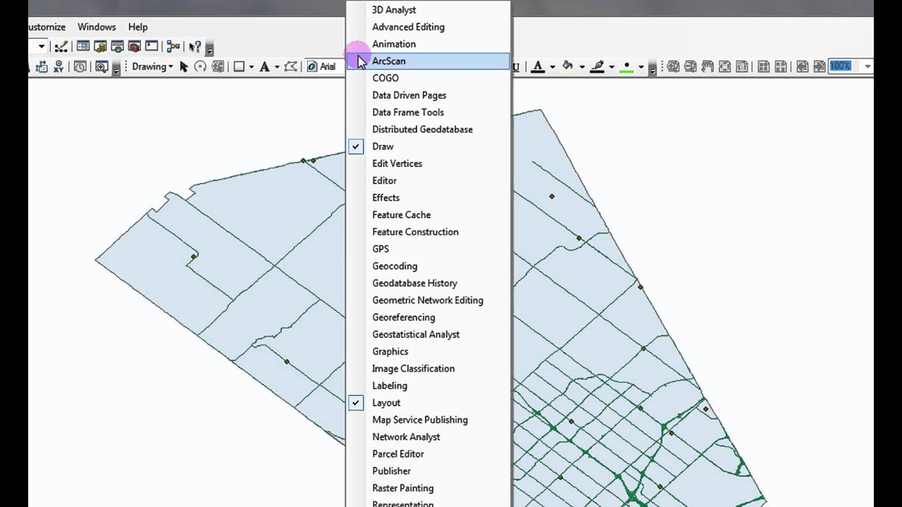The width and height of the screenshot is (902, 507).
Task: Select the Text tool letter A
Action: pyautogui.click(x=264, y=67)
